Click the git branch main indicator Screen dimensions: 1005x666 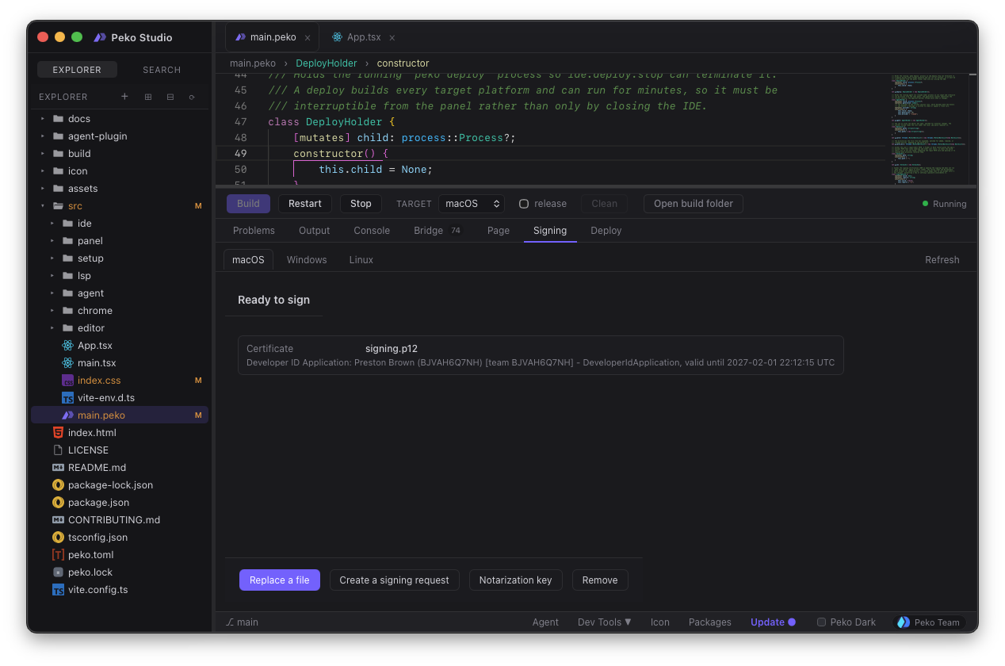tap(243, 622)
